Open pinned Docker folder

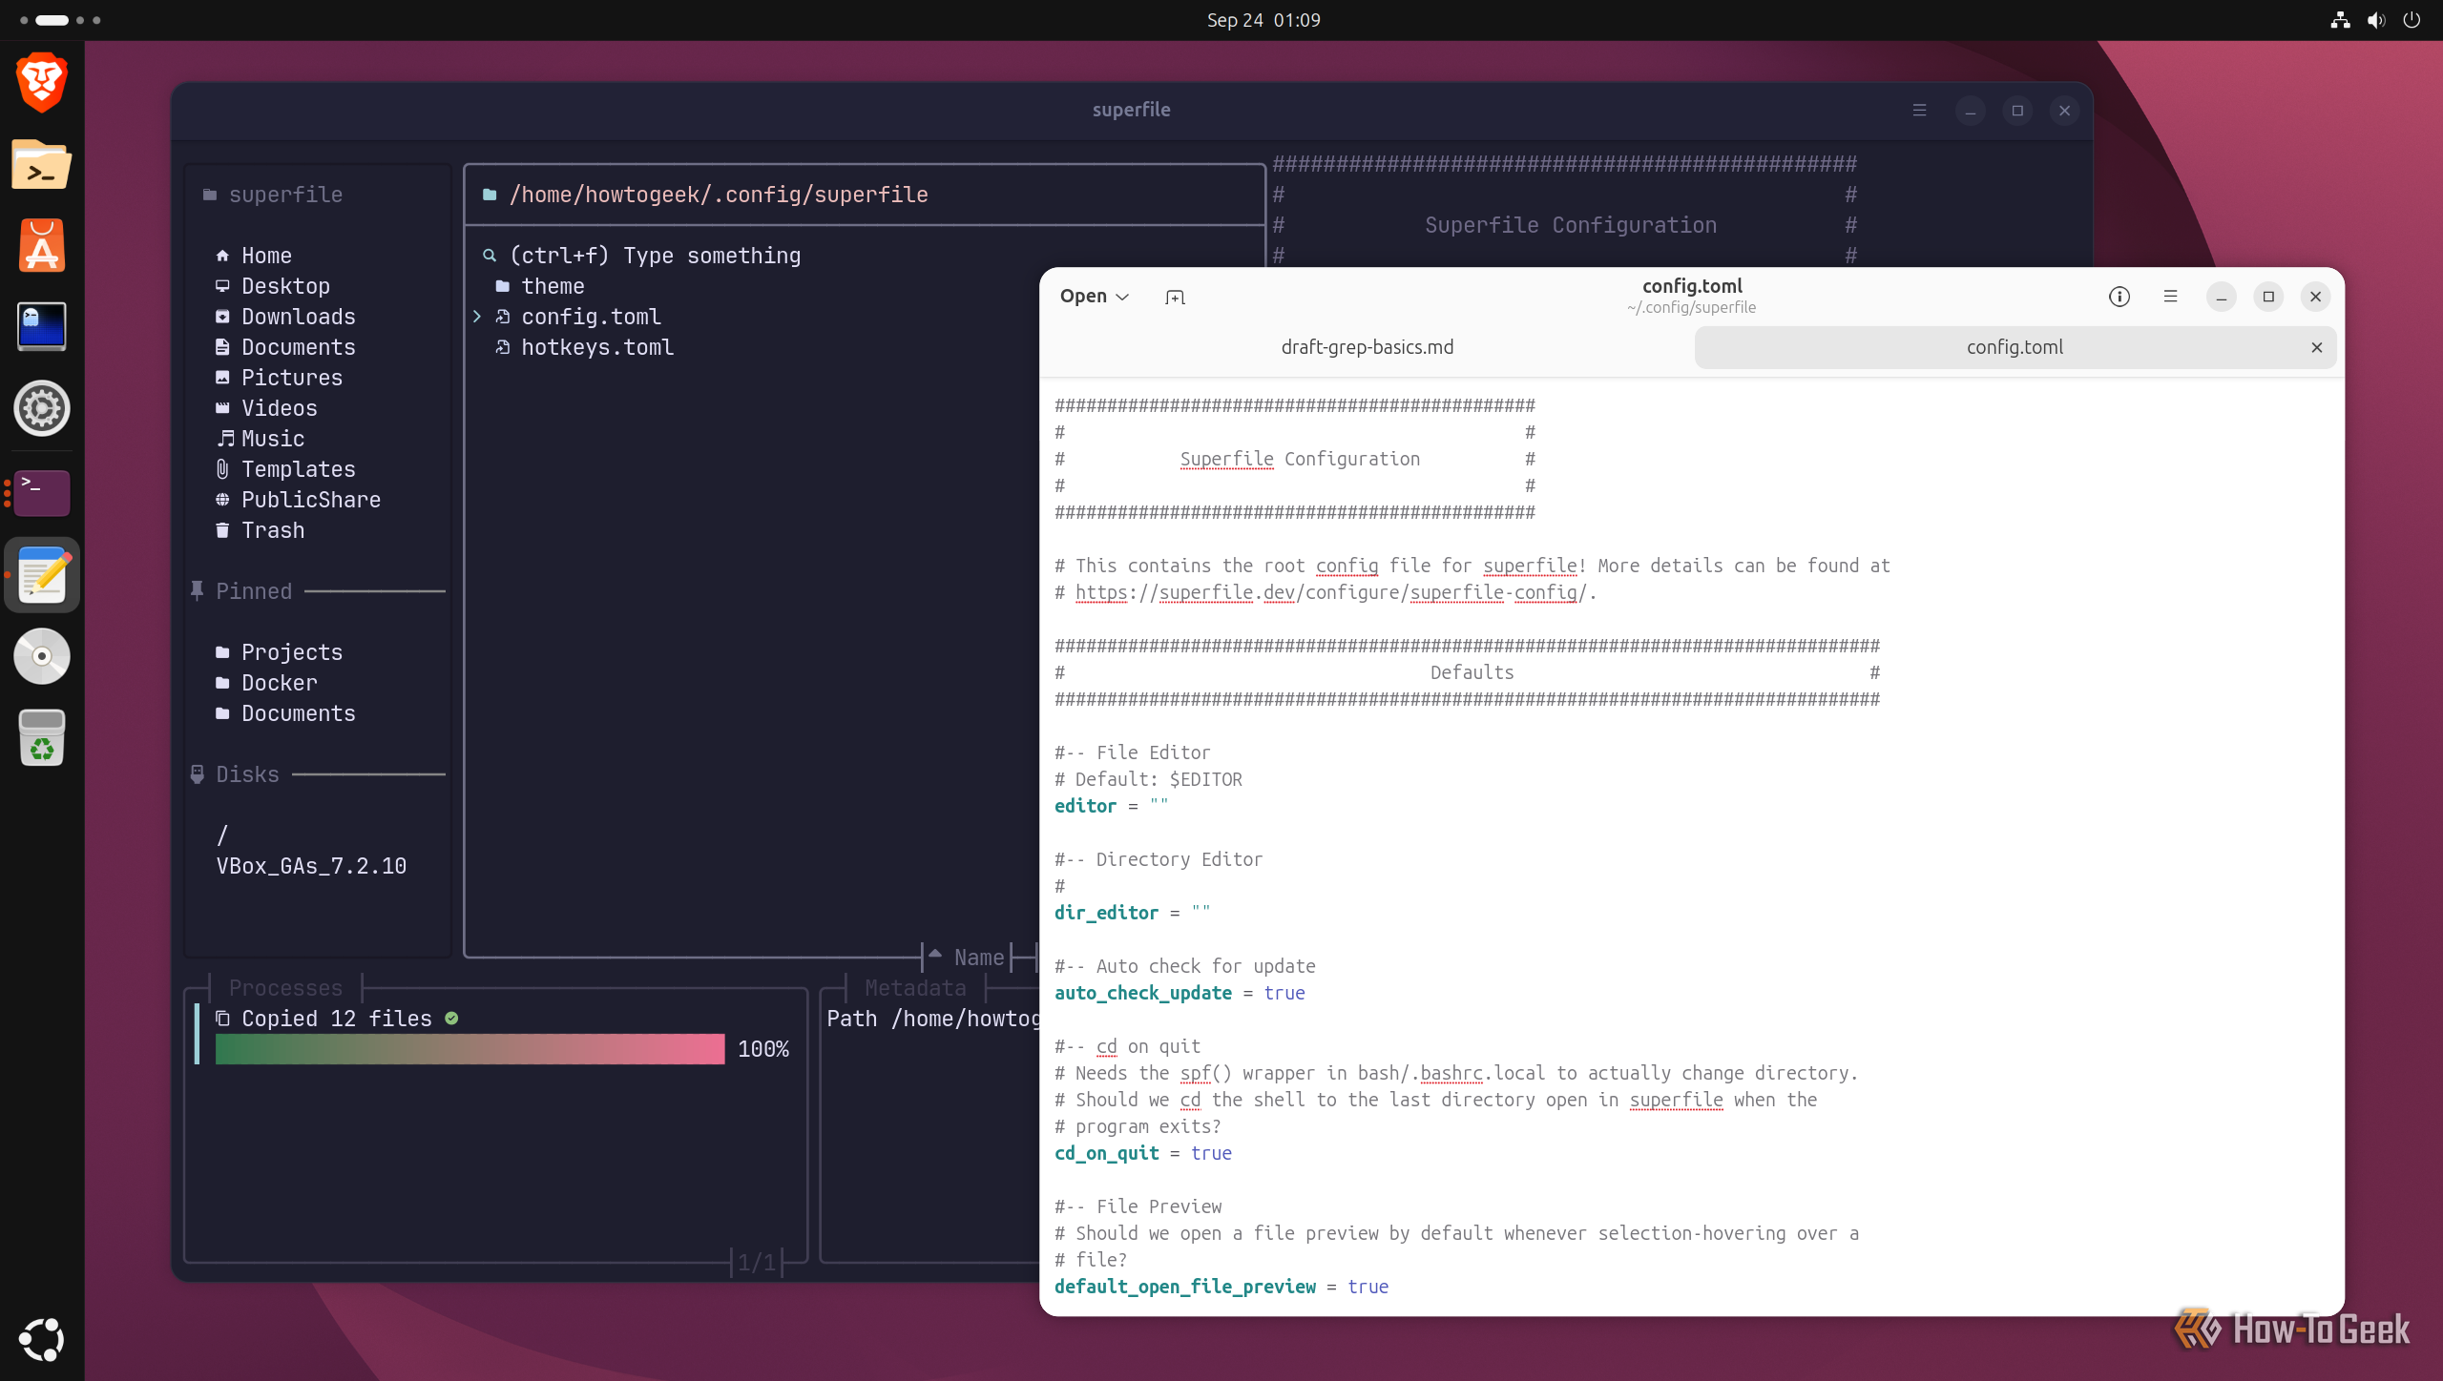click(x=266, y=683)
